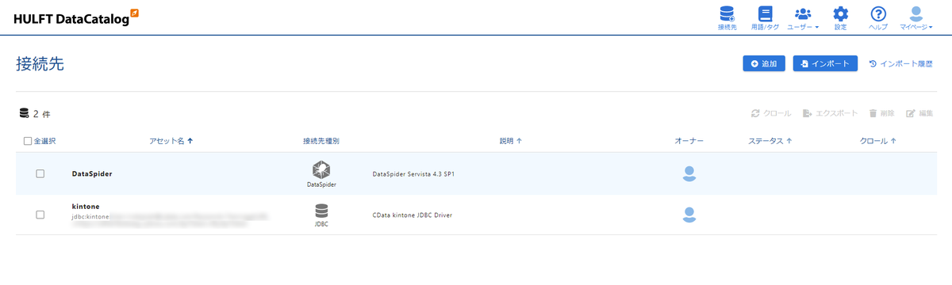
Task: Sort by 説明 column
Action: [510, 141]
